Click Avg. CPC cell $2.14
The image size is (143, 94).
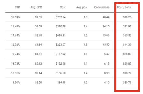click(x=38, y=73)
